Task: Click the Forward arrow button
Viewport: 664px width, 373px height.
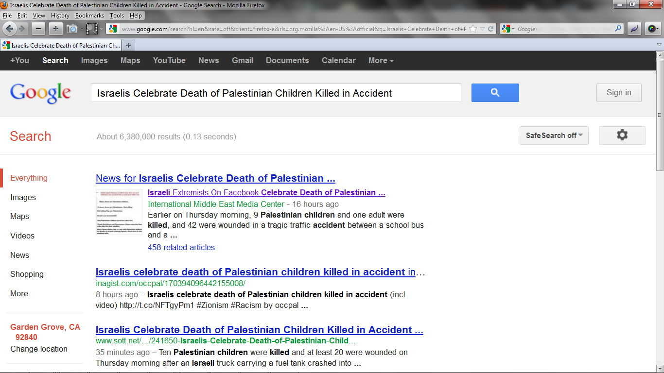Action: coord(21,29)
